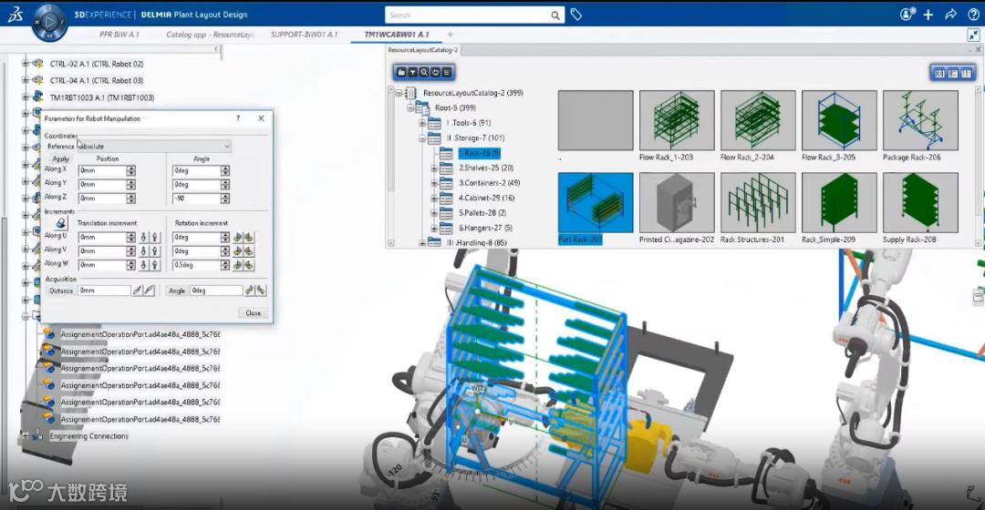Screen dimensions: 985x510
Task: Click the Close button in dialog
Action: [254, 312]
